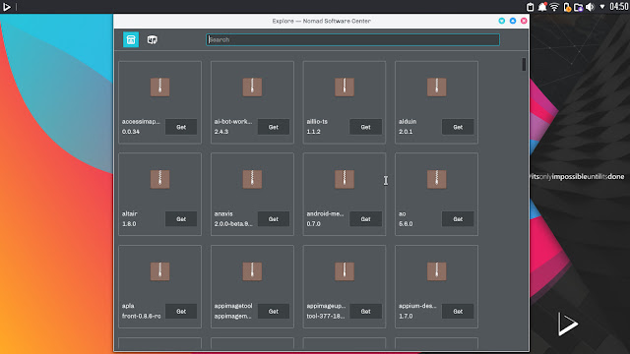Click the altair package icon
Viewport: 630px width, 354px height.
[159, 179]
